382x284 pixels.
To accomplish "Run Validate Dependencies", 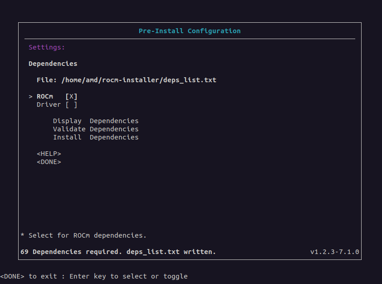I will coord(95,129).
